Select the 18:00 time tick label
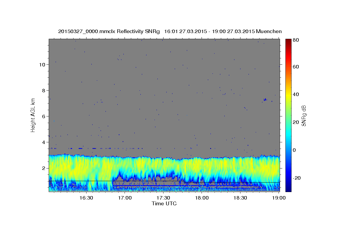 [x=202, y=198]
